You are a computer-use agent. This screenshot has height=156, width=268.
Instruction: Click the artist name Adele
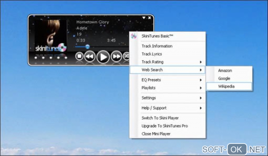click(x=82, y=28)
